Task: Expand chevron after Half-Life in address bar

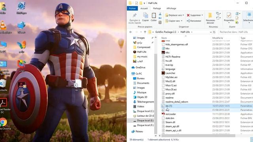Action: [192, 32]
